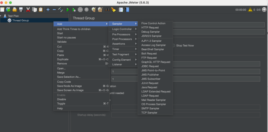268x132 pixels.
Task: Expand the Timer submenu
Action: click(x=123, y=49)
